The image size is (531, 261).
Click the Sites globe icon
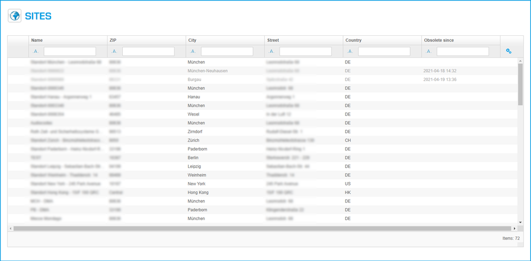coord(15,16)
